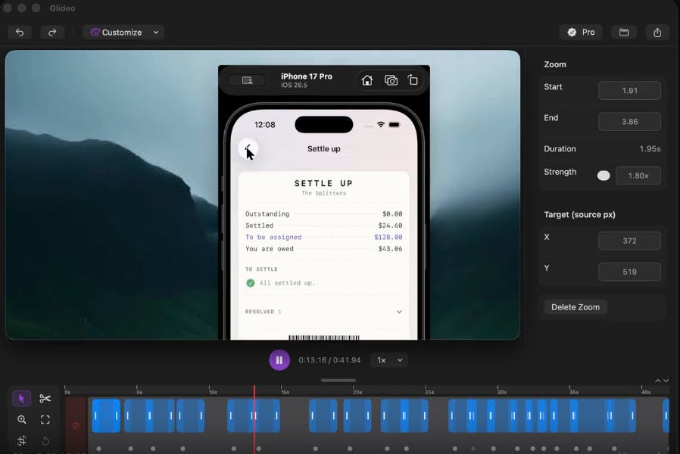Click the Strength 1.80x field
Image resolution: width=680 pixels, height=454 pixels.
coord(638,176)
